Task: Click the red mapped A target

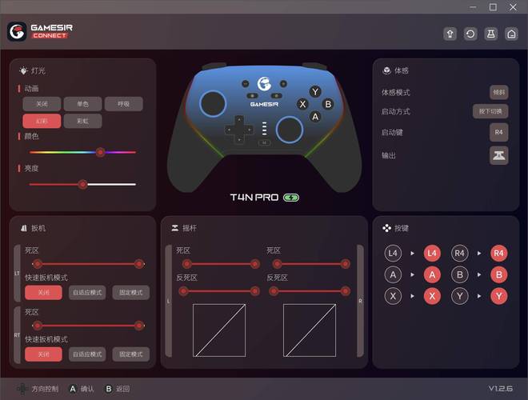Action: [432, 274]
